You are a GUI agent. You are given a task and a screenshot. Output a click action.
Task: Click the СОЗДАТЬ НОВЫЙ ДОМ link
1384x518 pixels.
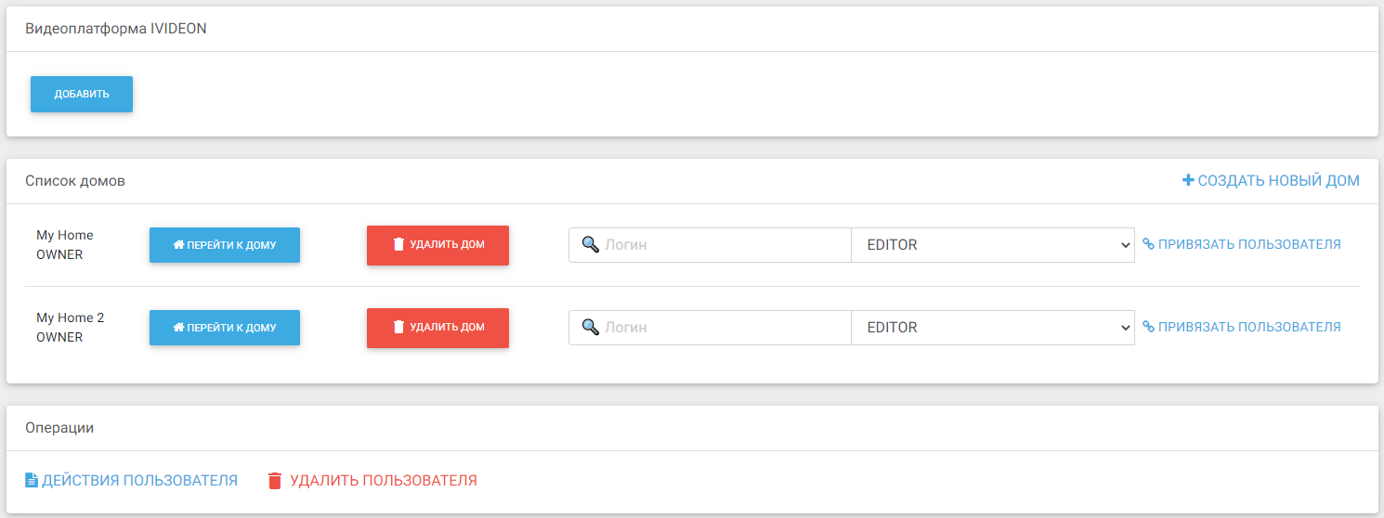[1278, 180]
